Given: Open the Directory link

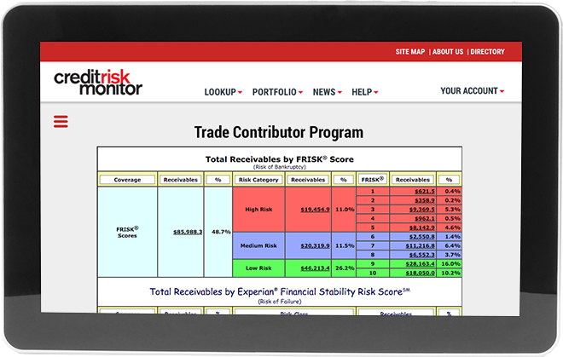Looking at the screenshot, I should tap(487, 52).
